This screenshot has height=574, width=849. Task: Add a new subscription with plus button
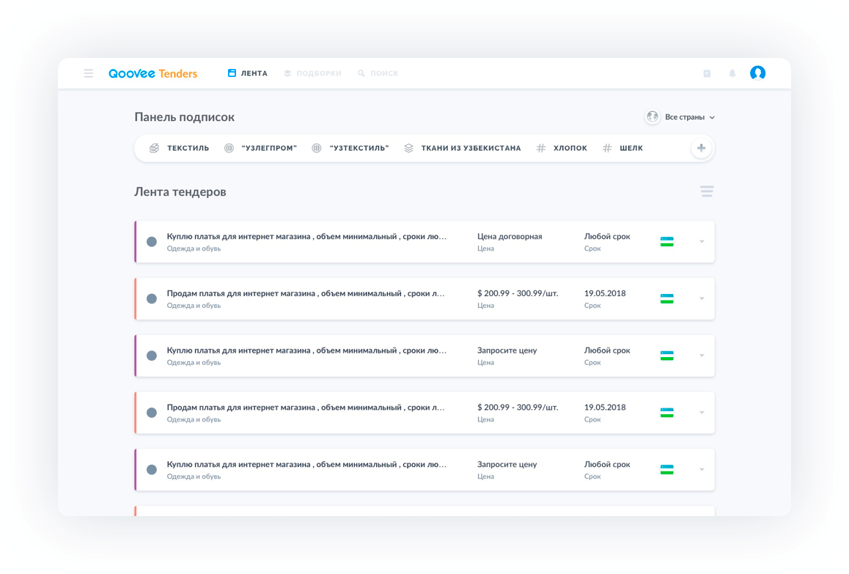click(x=701, y=148)
